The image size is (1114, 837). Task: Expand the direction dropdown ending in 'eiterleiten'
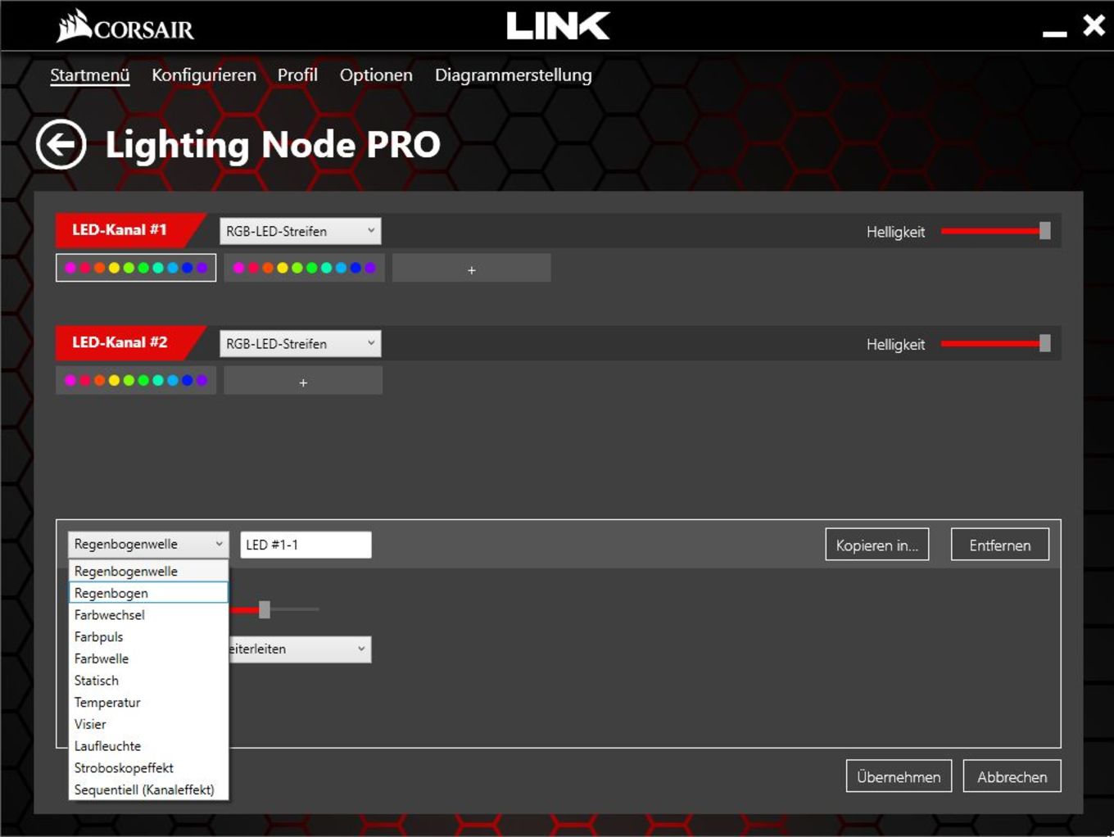[300, 649]
